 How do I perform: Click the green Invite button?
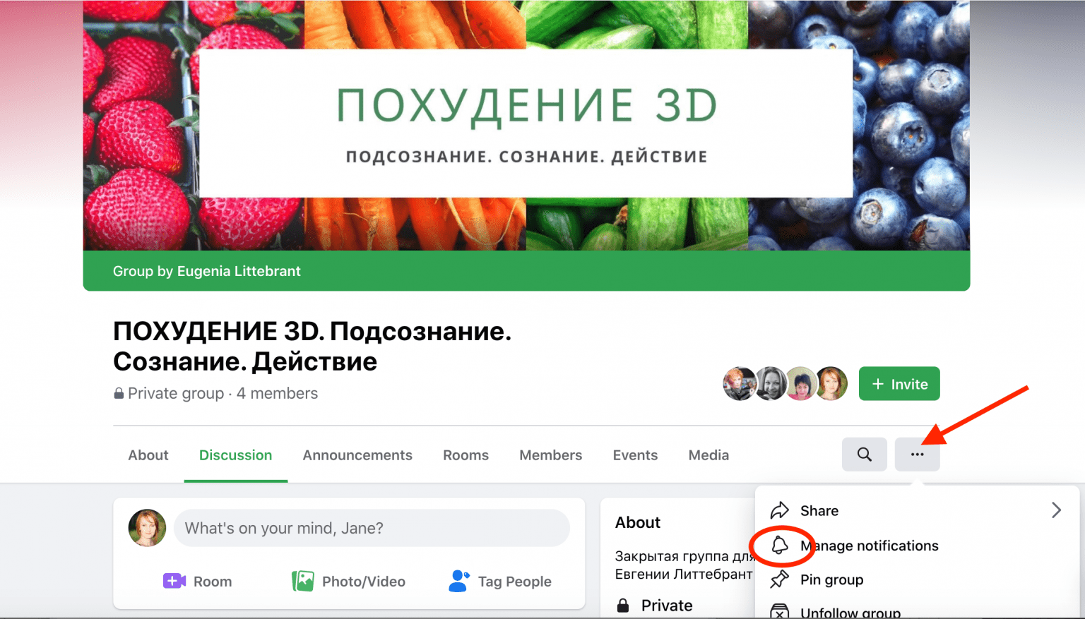coord(899,384)
